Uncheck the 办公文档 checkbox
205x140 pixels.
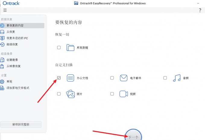pyautogui.click(x=59, y=78)
